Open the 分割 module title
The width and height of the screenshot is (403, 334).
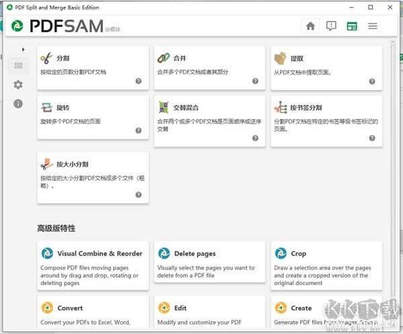(x=63, y=58)
